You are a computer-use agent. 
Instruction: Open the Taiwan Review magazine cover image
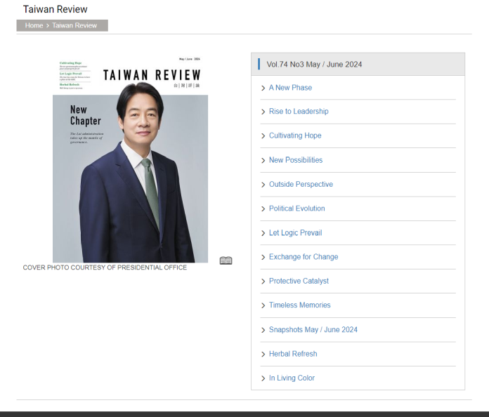(131, 159)
